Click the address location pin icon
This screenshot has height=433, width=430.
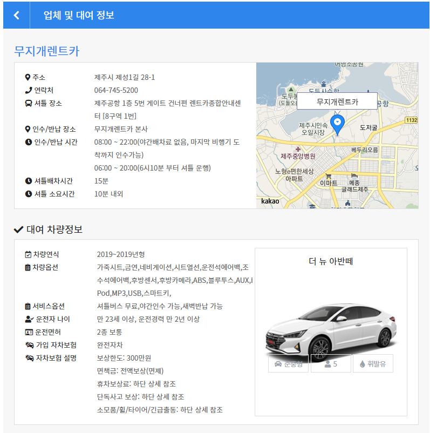(x=28, y=77)
